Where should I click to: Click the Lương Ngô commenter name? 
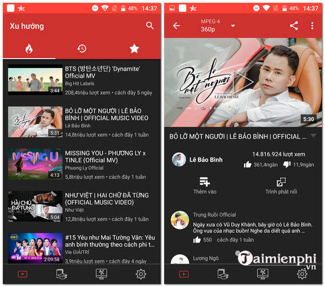[x=206, y=259]
